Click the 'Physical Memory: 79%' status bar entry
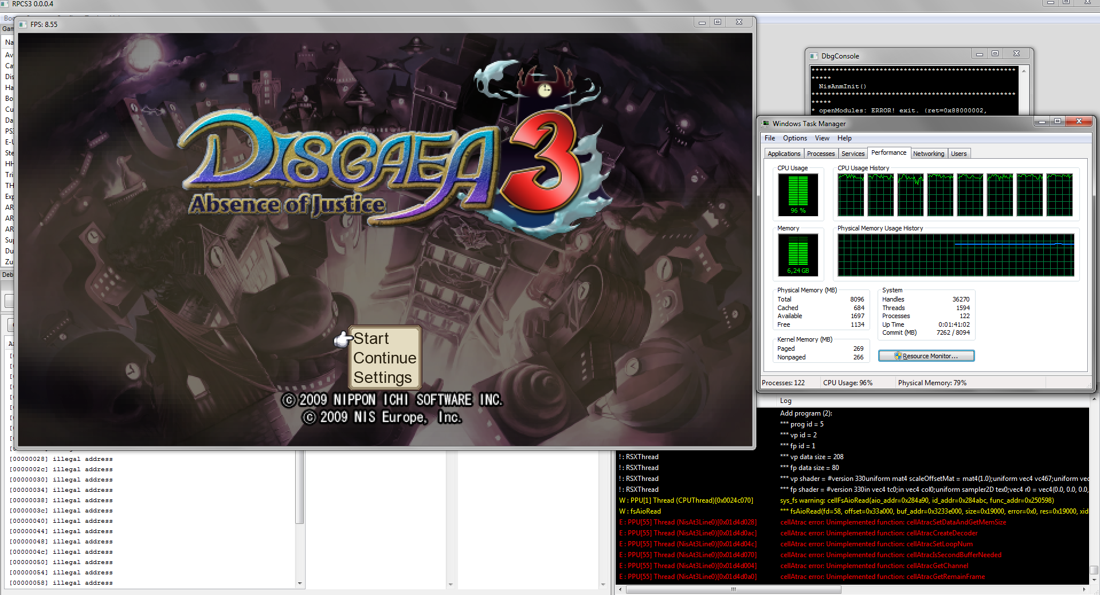Viewport: 1100px width, 595px height. 932,383
